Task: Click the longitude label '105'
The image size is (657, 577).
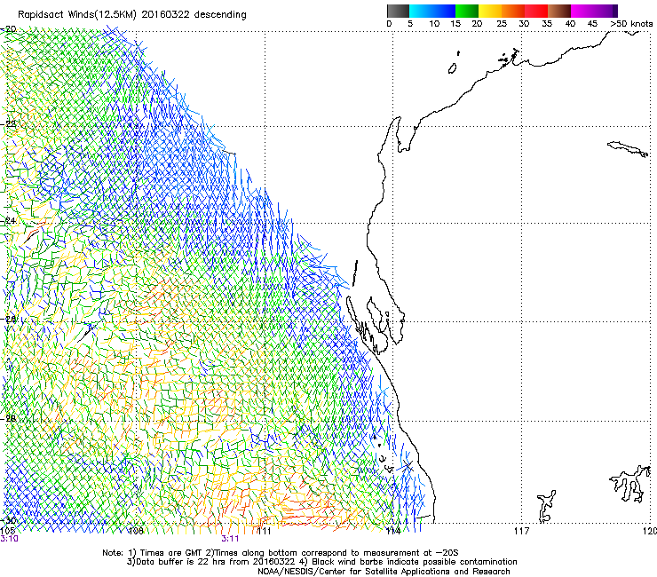Action: click(7, 532)
